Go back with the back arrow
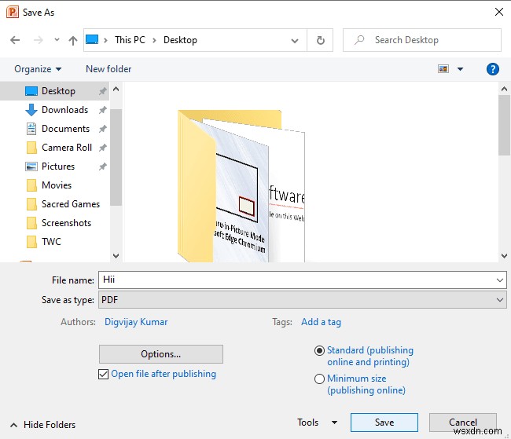The height and width of the screenshot is (439, 511). pos(15,40)
